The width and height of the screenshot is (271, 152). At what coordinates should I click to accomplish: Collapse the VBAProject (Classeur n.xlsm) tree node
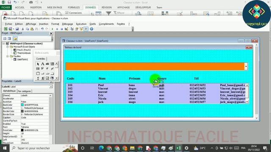pyautogui.click(x=4, y=43)
